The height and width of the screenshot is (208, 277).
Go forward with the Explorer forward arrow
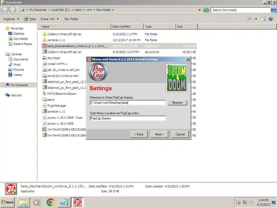tap(12, 10)
